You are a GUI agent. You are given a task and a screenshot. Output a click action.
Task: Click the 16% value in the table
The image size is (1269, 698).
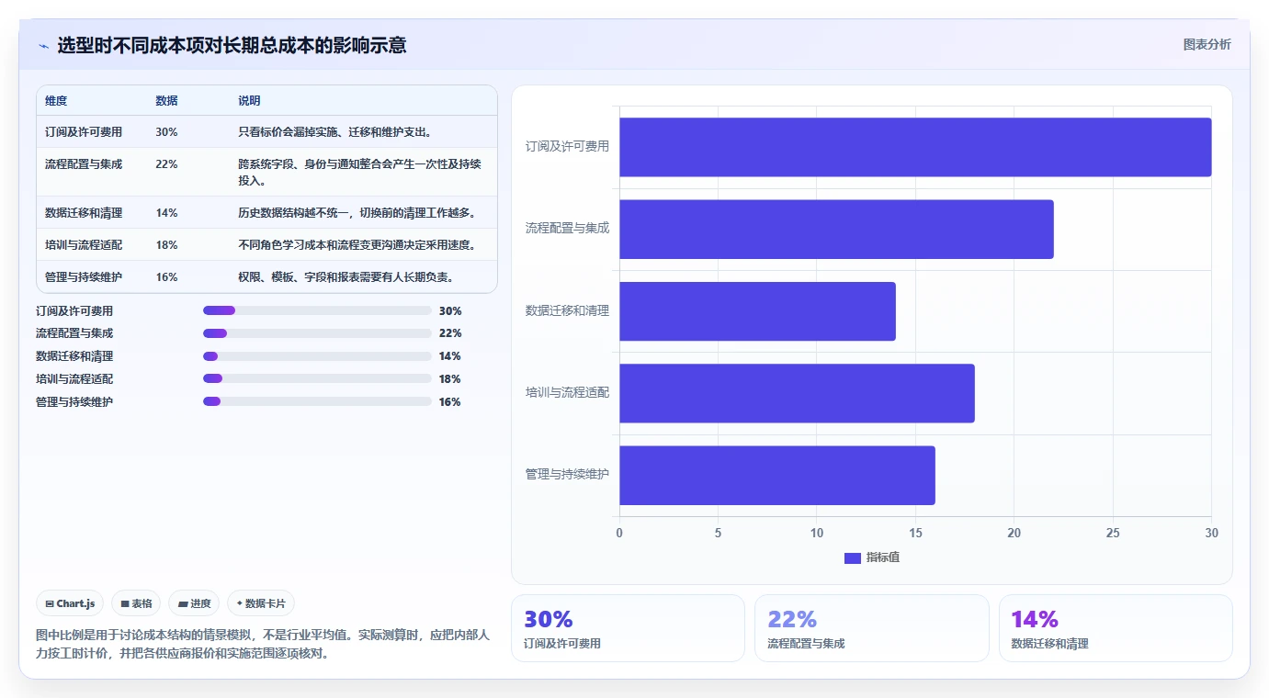coord(166,277)
